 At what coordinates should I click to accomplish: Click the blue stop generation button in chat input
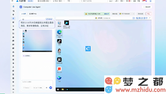(x=51, y=88)
